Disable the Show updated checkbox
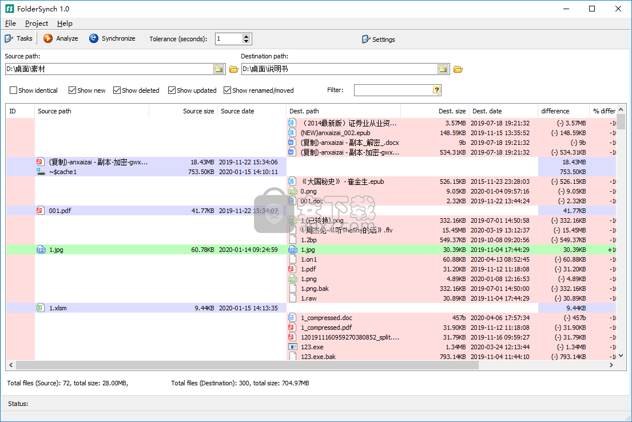The width and height of the screenshot is (632, 422). [x=172, y=90]
